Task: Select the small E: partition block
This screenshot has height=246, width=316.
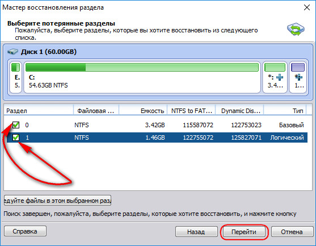Action: 15,77
